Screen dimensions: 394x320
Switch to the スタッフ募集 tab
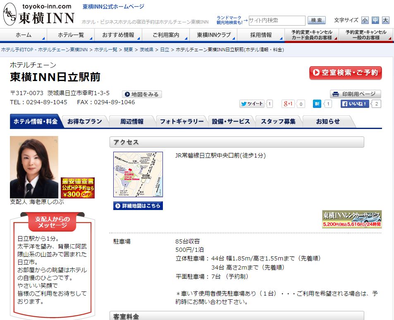[x=278, y=122]
